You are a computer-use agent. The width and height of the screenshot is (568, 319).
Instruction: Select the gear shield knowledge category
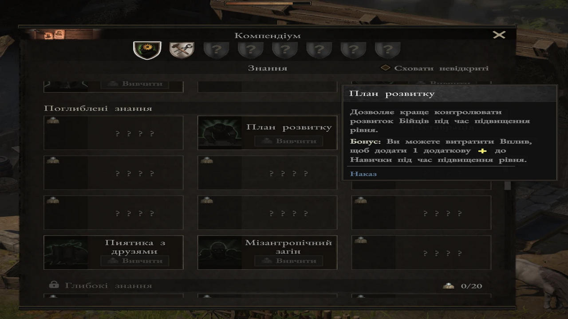[147, 50]
